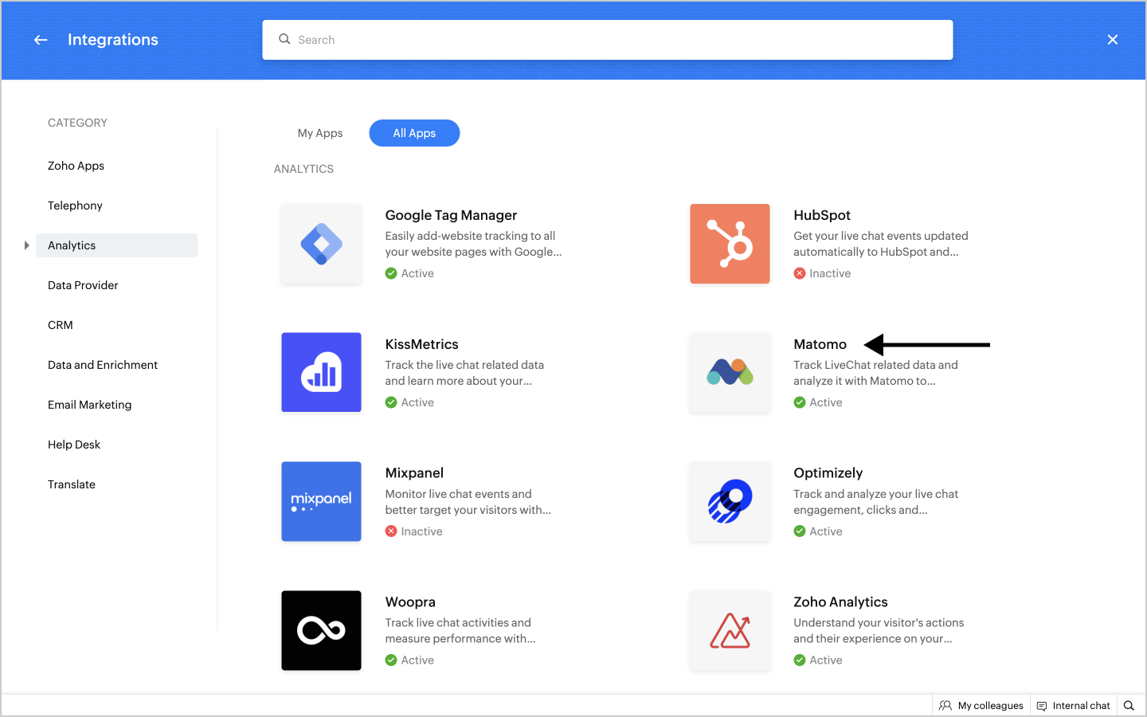
Task: Select Zoho Apps category
Action: click(x=76, y=166)
